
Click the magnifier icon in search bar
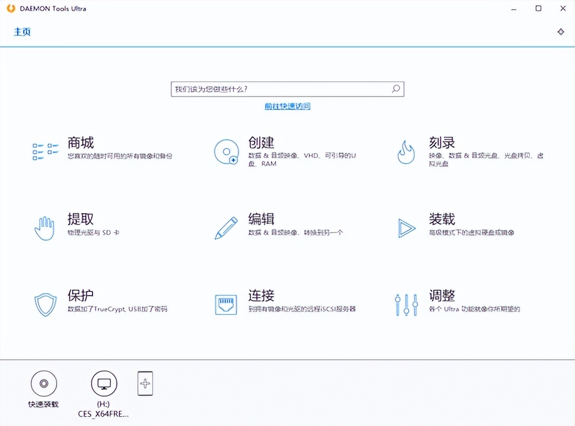pyautogui.click(x=395, y=89)
